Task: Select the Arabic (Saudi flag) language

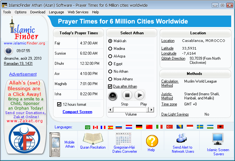Action: point(88,127)
